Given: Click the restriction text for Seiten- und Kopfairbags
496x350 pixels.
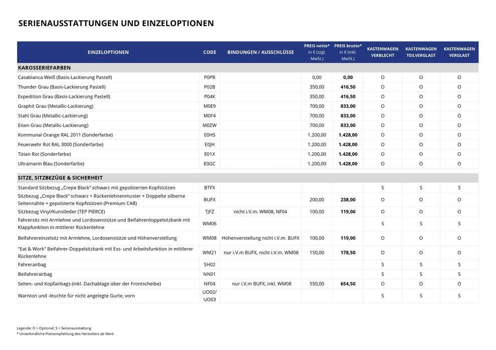Looking at the screenshot, I should tap(261, 283).
